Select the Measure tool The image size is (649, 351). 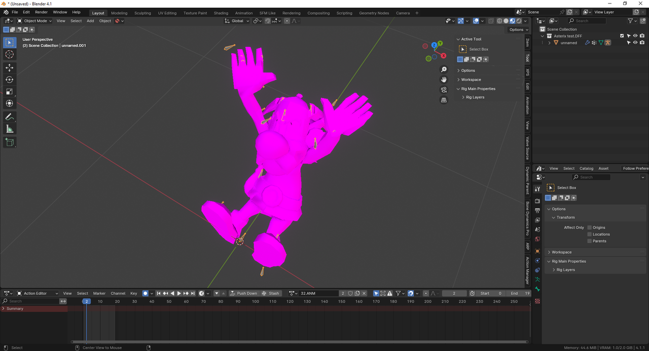pyautogui.click(x=10, y=129)
